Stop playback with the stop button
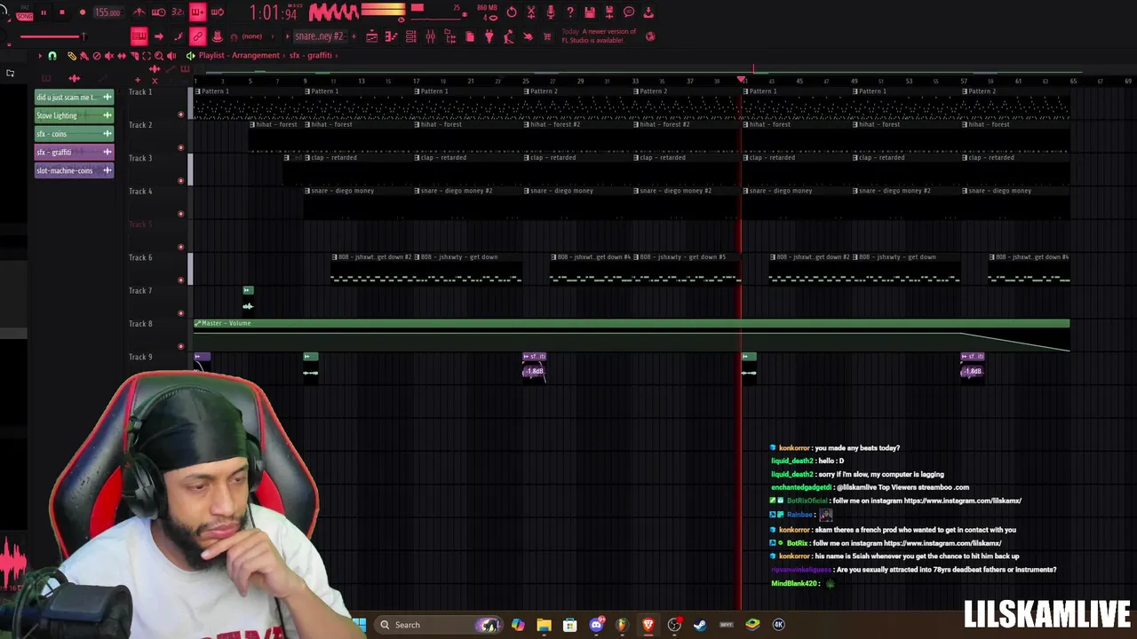 point(62,12)
